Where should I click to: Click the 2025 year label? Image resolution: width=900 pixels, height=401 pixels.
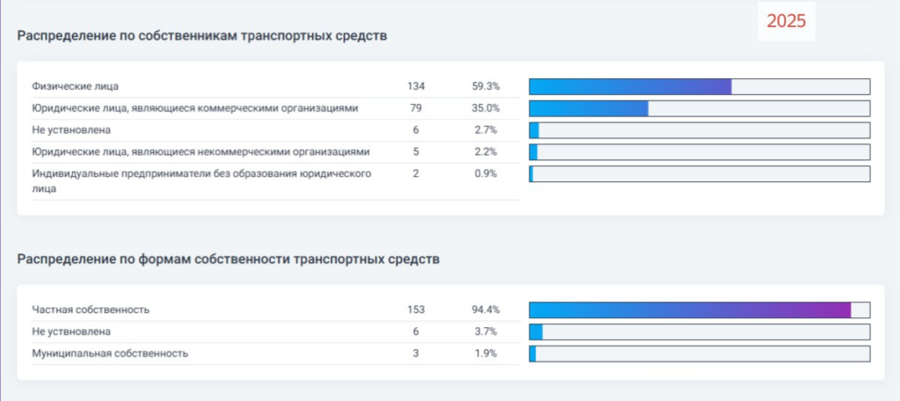point(787,21)
